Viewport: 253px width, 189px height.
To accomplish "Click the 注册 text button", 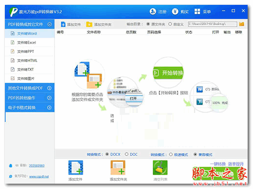I will click(163, 12).
